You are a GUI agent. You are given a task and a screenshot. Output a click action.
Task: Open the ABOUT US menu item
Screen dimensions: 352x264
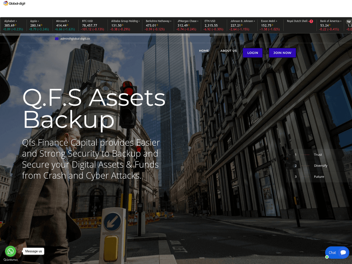[x=229, y=51]
